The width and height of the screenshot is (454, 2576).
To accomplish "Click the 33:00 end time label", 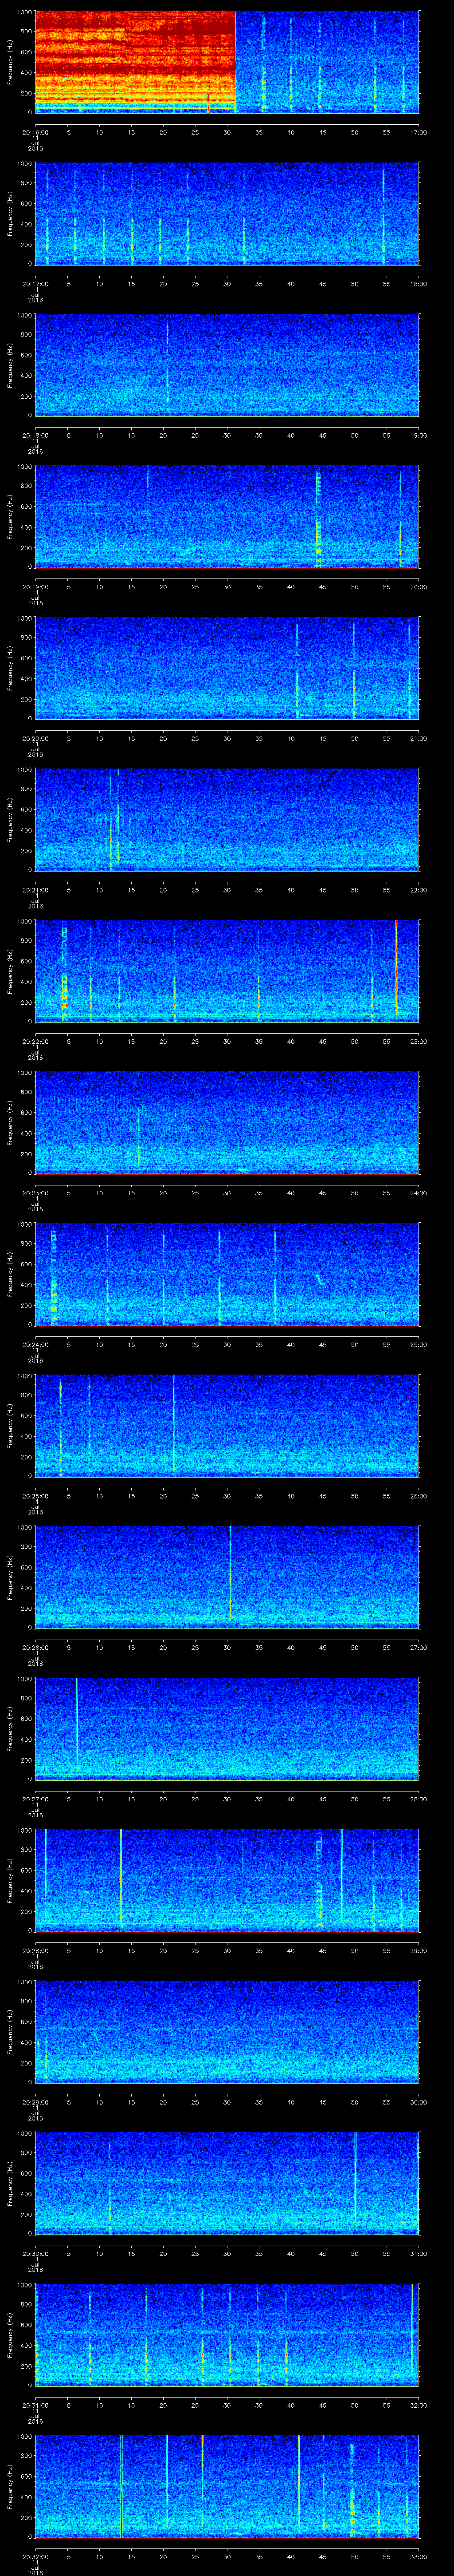I will point(418,2556).
